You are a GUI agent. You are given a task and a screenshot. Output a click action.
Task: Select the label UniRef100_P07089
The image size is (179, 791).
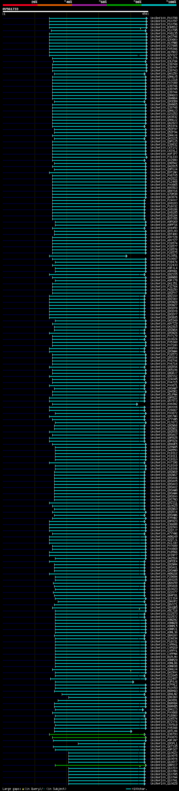[164, 83]
